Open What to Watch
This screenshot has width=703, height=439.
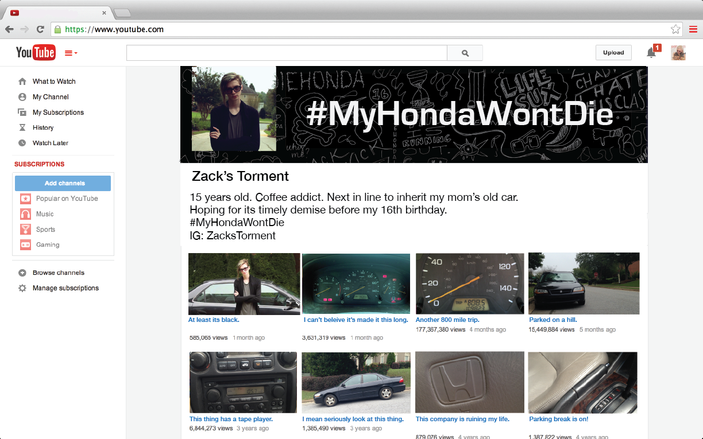tap(54, 81)
